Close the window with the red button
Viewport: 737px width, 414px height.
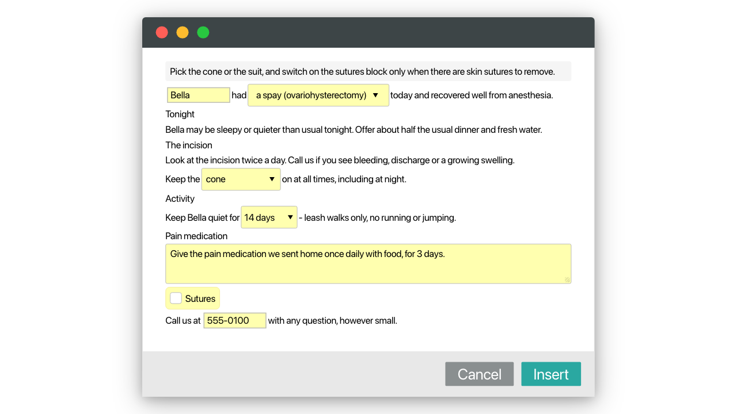tap(162, 32)
